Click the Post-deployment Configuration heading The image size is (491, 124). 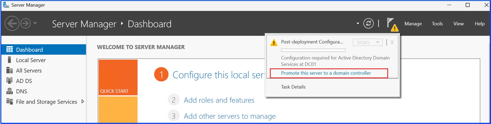point(312,42)
